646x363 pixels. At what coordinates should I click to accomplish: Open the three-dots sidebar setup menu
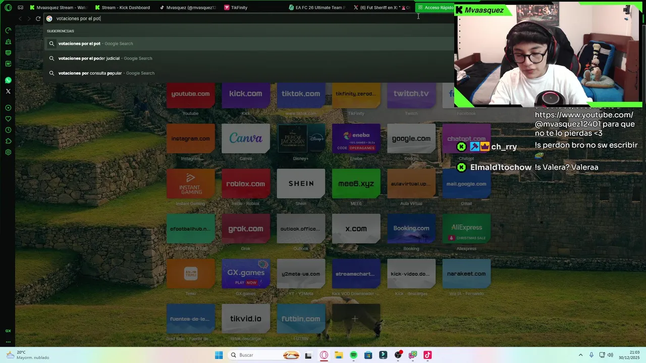pos(8,342)
